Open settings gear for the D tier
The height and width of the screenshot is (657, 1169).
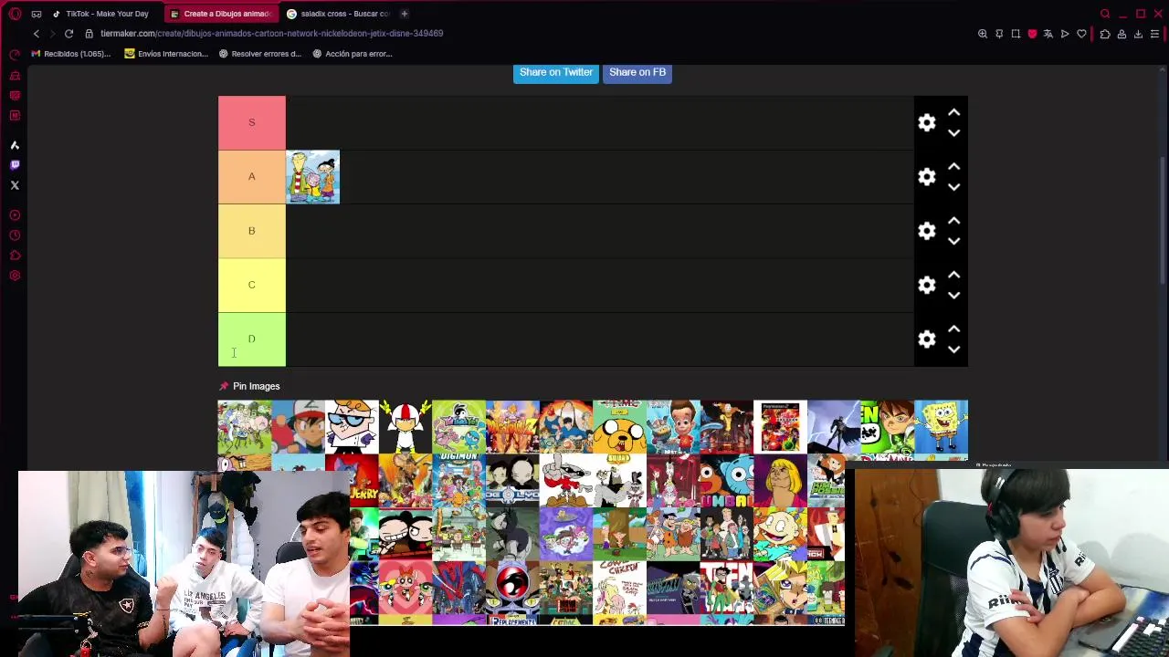tap(927, 339)
